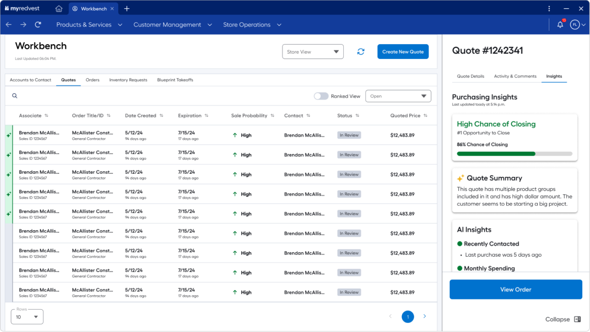Click the search magnifier icon in Quotes table
The width and height of the screenshot is (590, 332).
[x=15, y=96]
